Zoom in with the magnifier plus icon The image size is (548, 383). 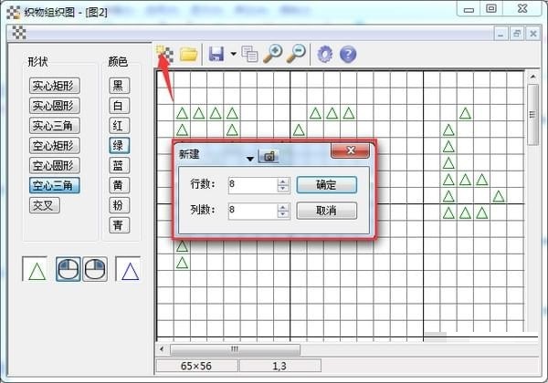click(273, 54)
